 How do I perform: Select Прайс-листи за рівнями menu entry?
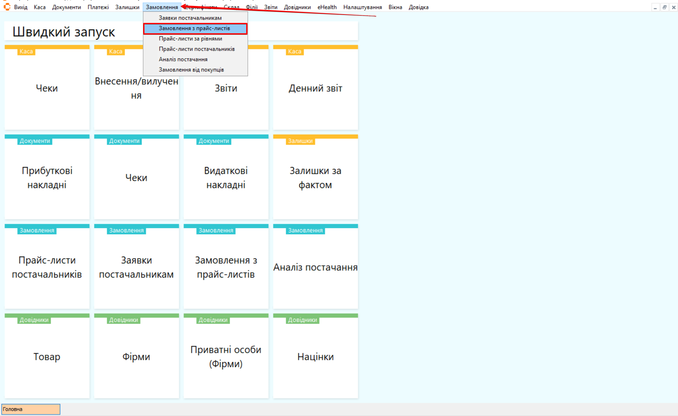click(x=190, y=39)
